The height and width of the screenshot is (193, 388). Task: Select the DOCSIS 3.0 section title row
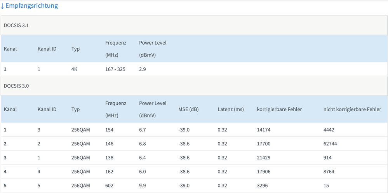(x=16, y=86)
